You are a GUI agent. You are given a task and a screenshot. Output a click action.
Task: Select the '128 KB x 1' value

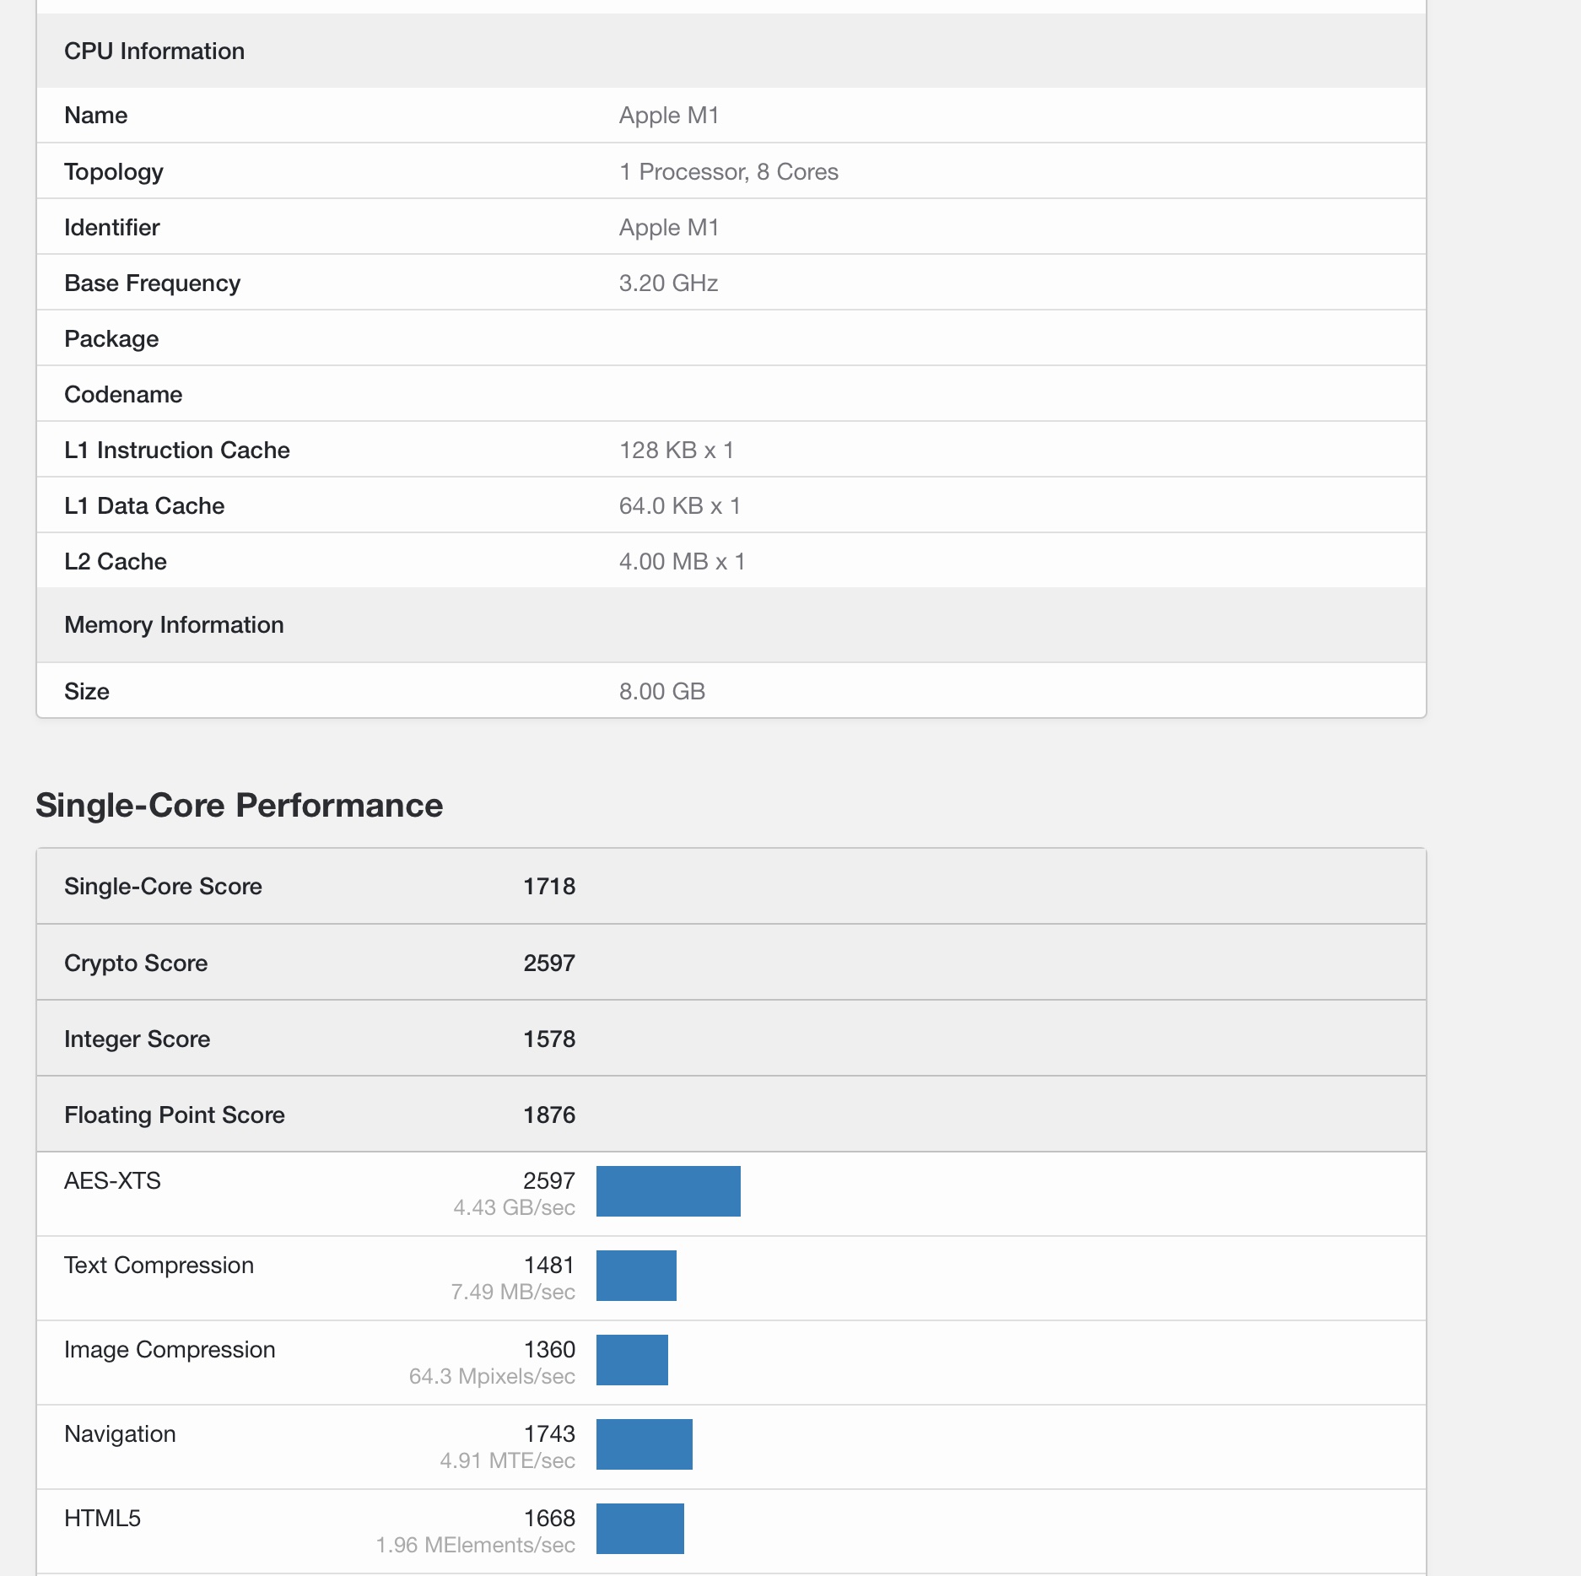click(x=677, y=450)
